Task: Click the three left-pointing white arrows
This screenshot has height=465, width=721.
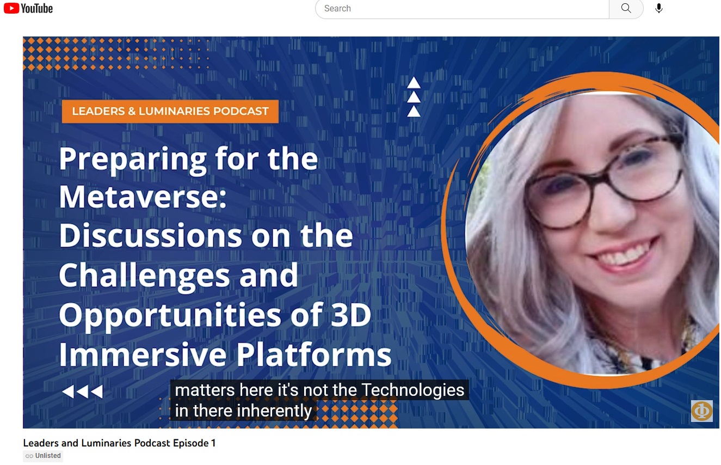Action: click(x=83, y=391)
